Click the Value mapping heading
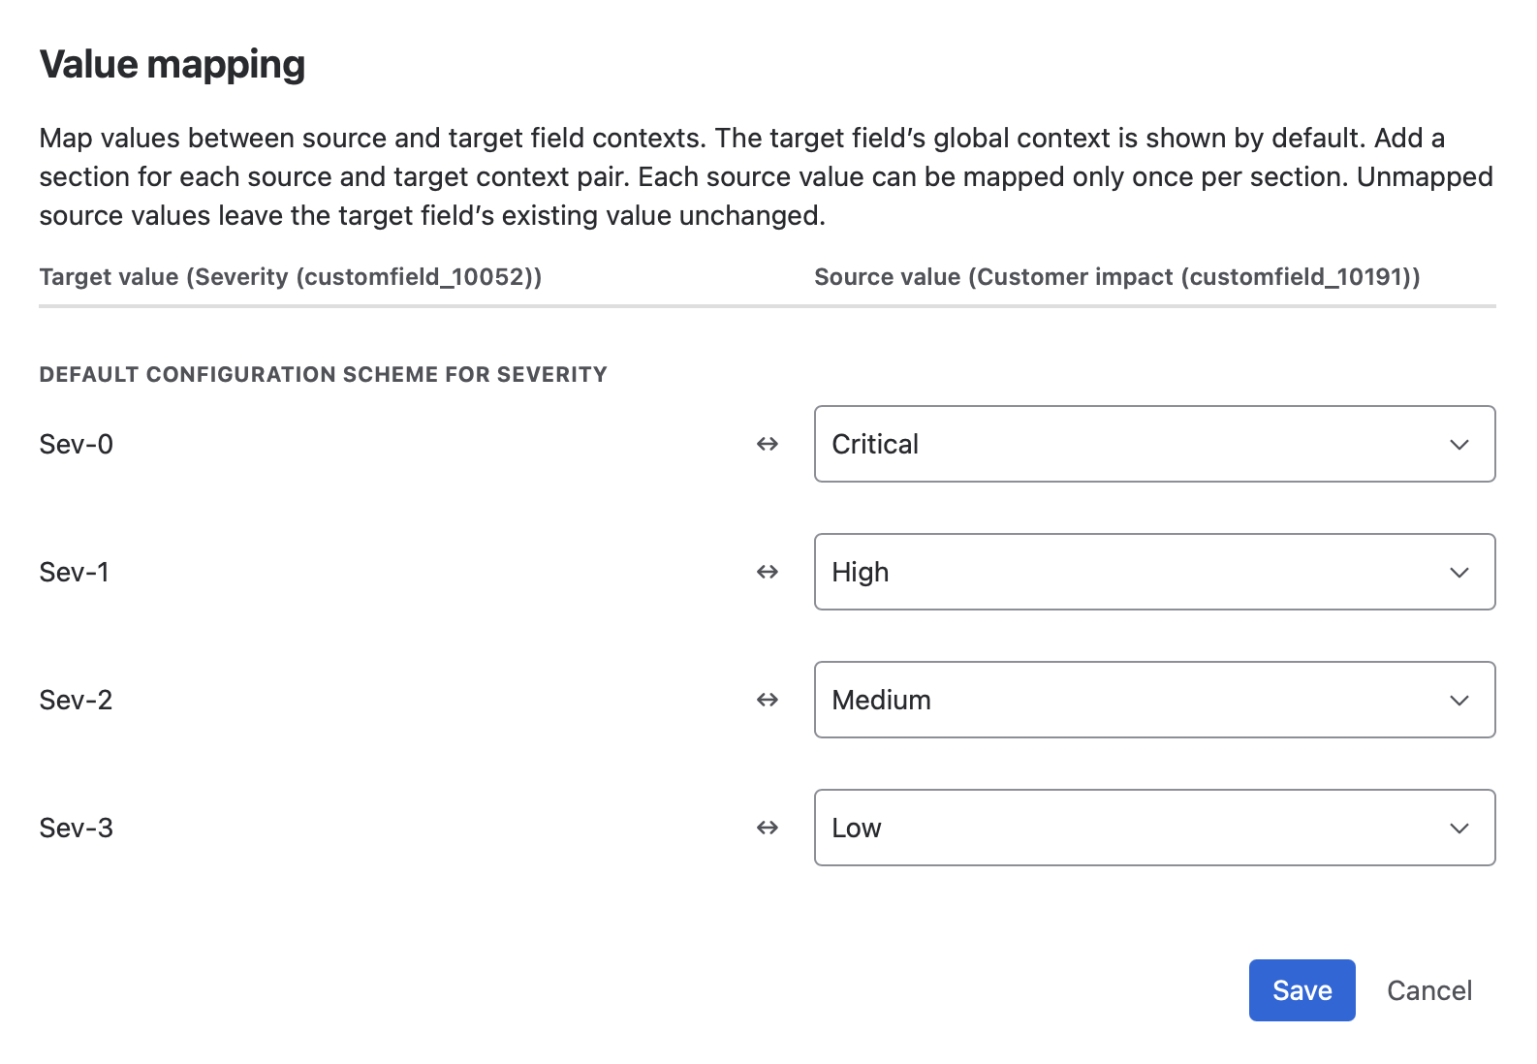This screenshot has height=1064, width=1537. 173,65
